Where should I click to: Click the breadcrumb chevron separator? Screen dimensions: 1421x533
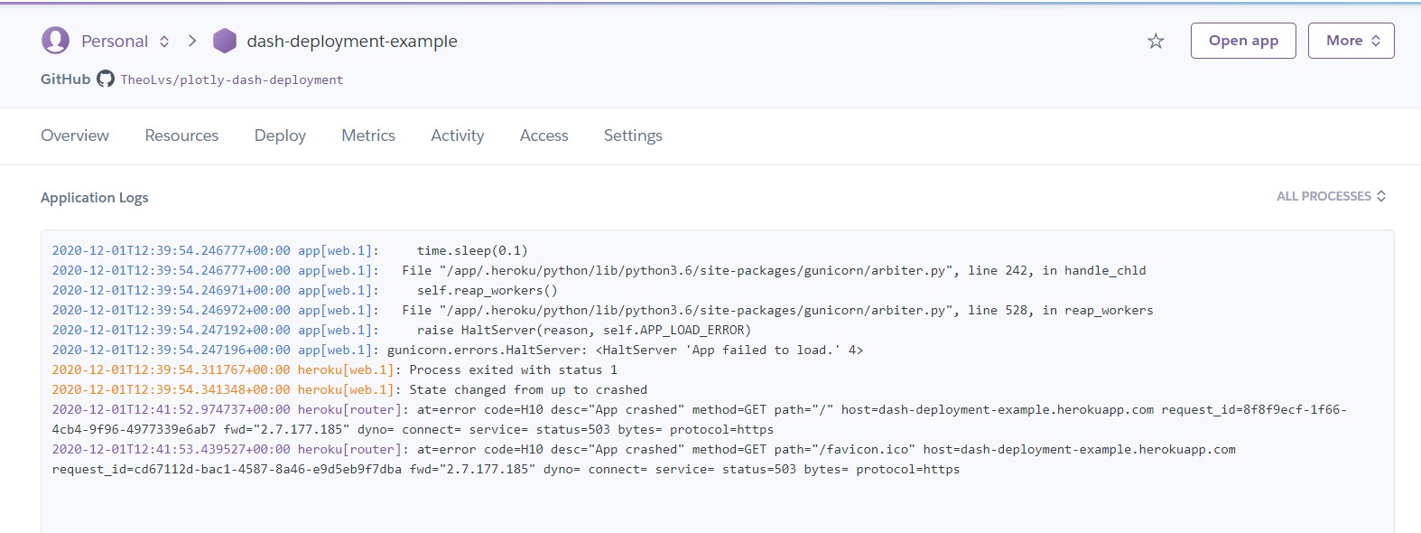192,41
